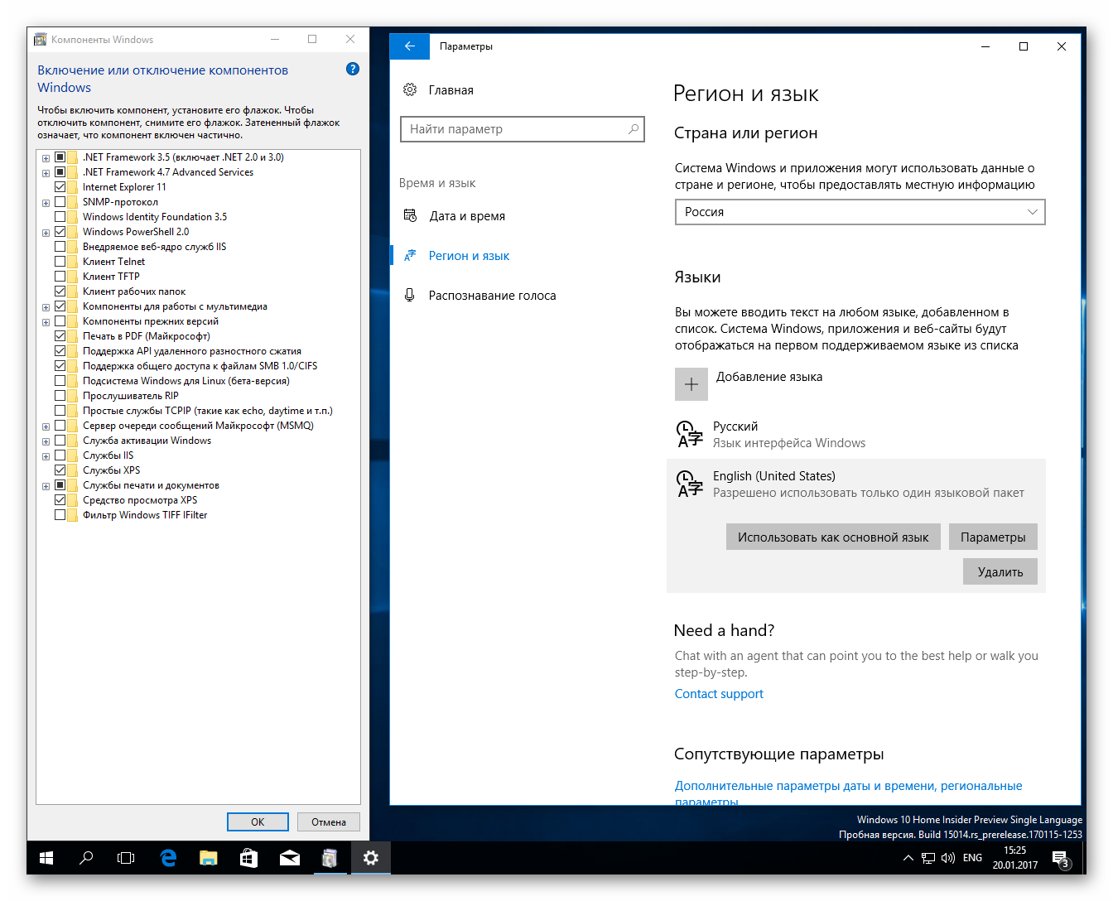Open Дата и время settings page

[x=467, y=215]
